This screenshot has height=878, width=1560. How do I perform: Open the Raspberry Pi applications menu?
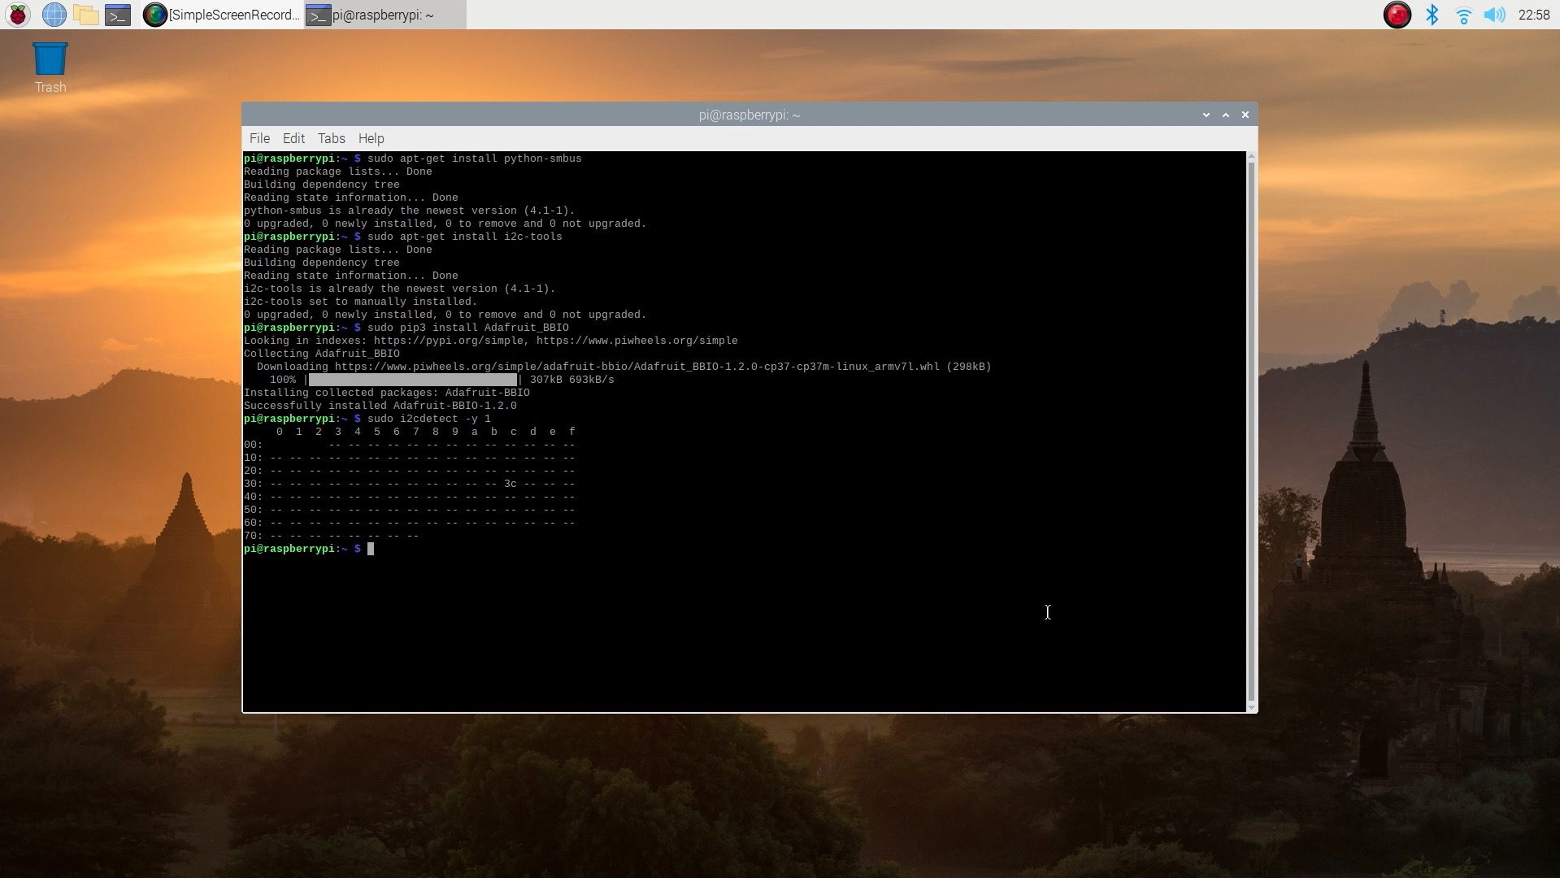click(17, 15)
